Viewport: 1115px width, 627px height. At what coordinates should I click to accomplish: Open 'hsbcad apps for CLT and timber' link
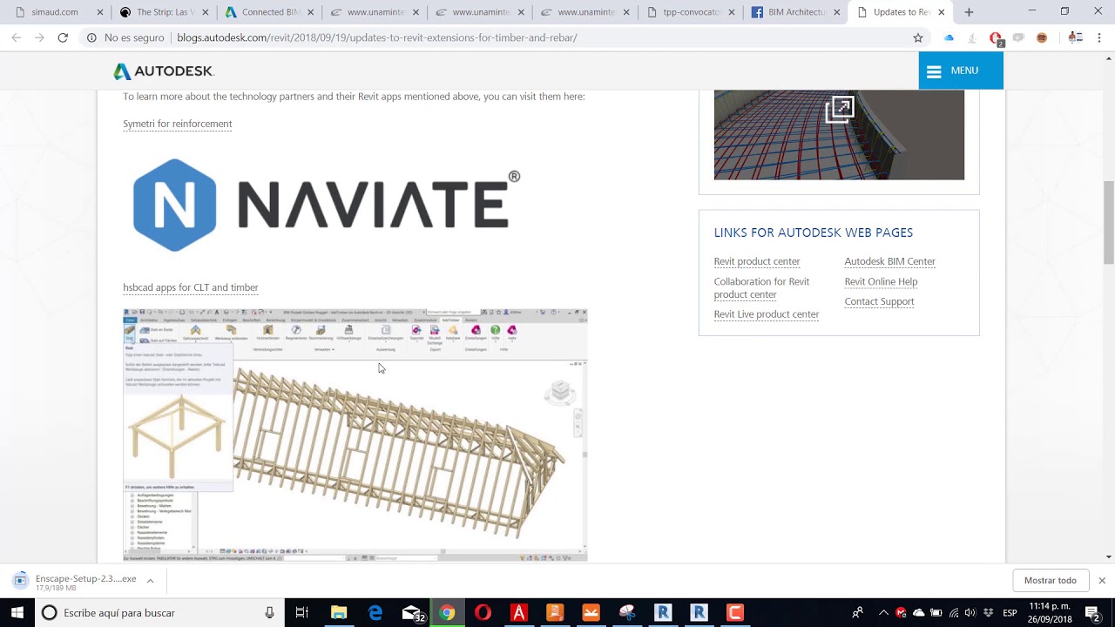coord(191,287)
